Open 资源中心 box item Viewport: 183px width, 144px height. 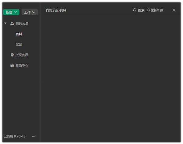coord(19,65)
